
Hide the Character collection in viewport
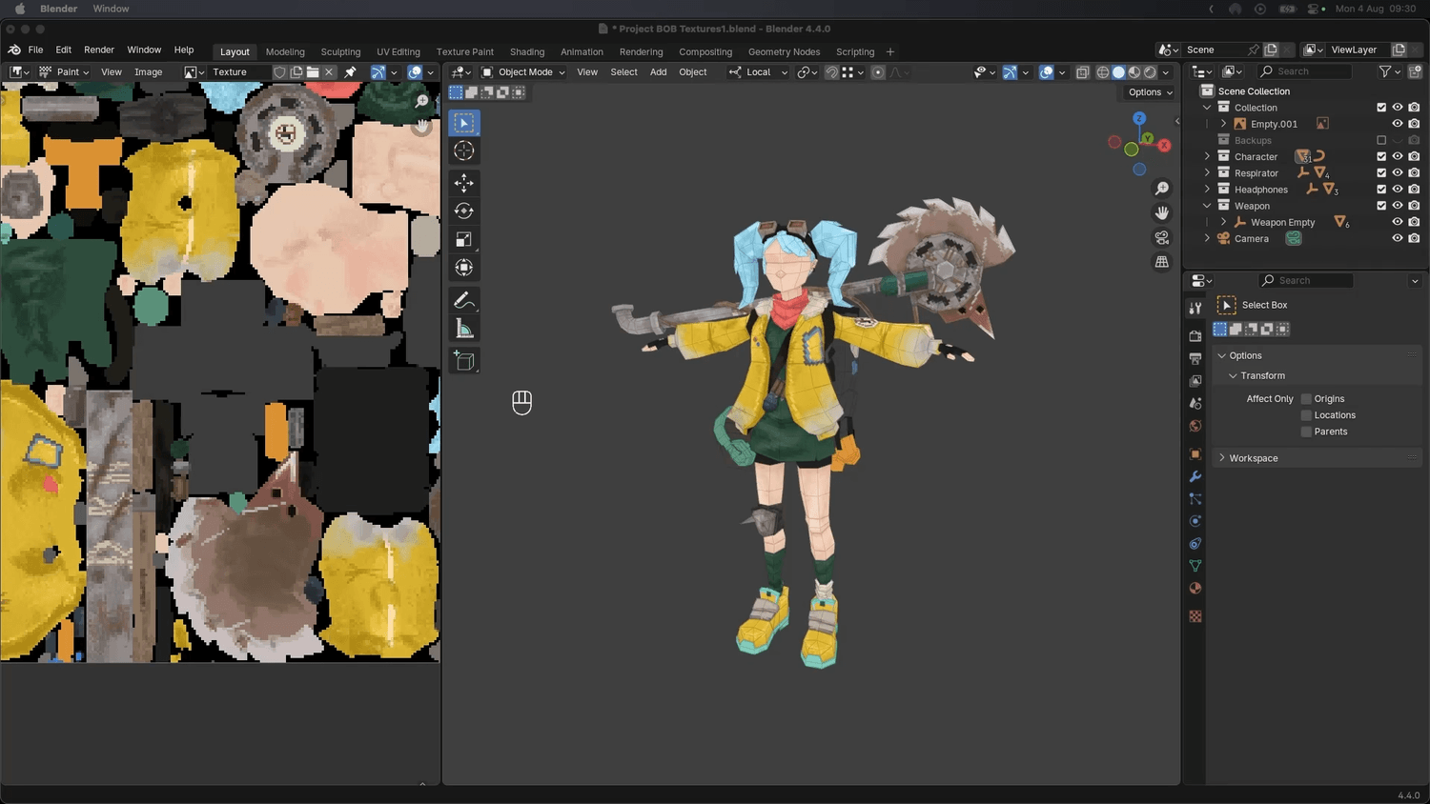[x=1398, y=156]
